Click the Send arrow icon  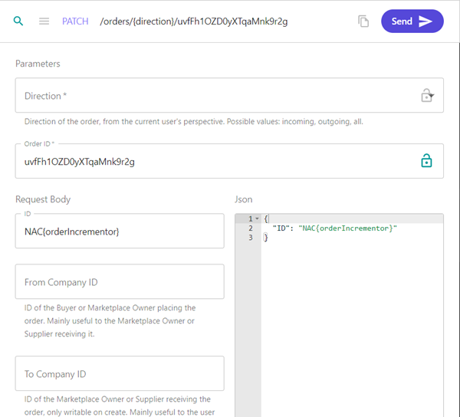pos(426,21)
